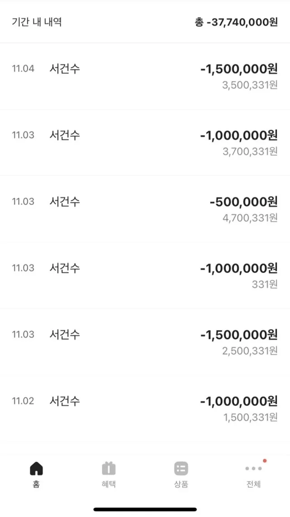Tap the iOS home indicator bar
The height and width of the screenshot is (517, 290).
coord(145,509)
